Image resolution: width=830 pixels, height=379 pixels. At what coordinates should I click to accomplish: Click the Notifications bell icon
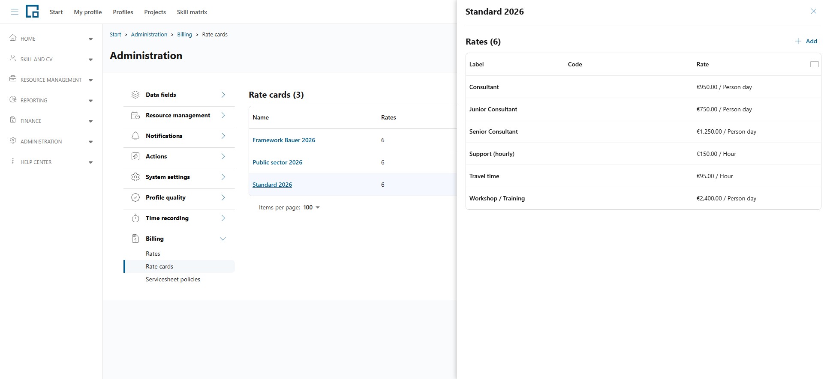pyautogui.click(x=135, y=136)
